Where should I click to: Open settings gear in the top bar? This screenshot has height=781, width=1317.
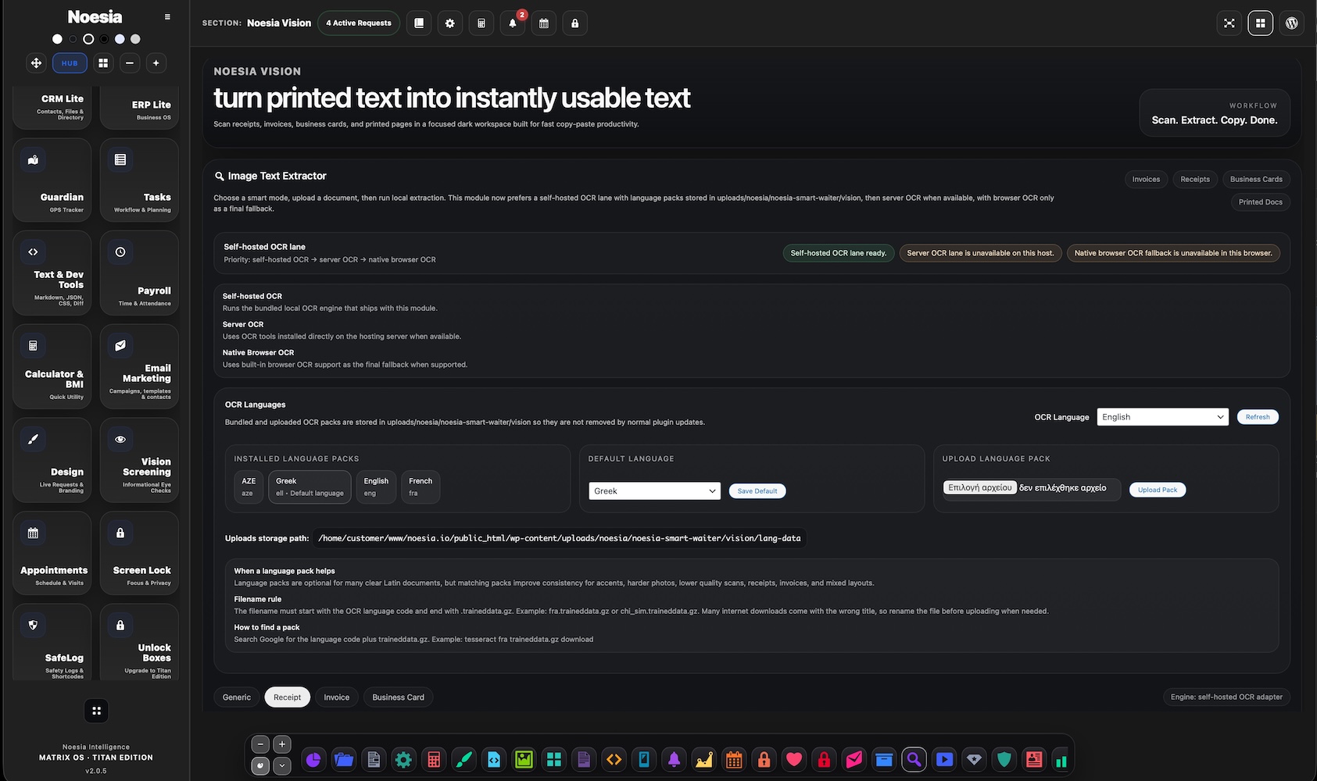pos(450,23)
